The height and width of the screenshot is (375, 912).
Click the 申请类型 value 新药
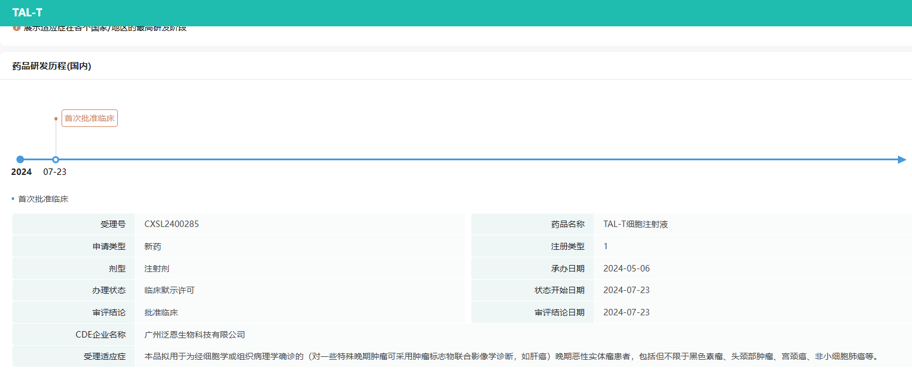(152, 246)
